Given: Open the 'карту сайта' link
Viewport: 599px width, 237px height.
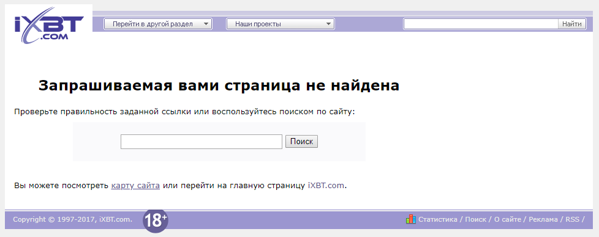Looking at the screenshot, I should pyautogui.click(x=135, y=186).
